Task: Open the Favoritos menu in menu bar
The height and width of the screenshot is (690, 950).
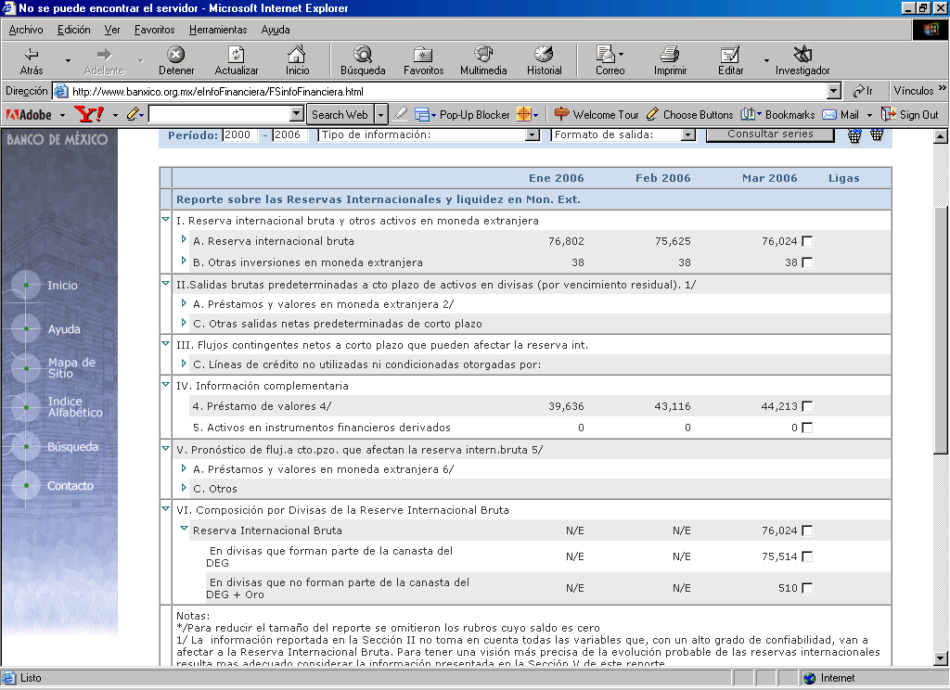Action: click(154, 30)
